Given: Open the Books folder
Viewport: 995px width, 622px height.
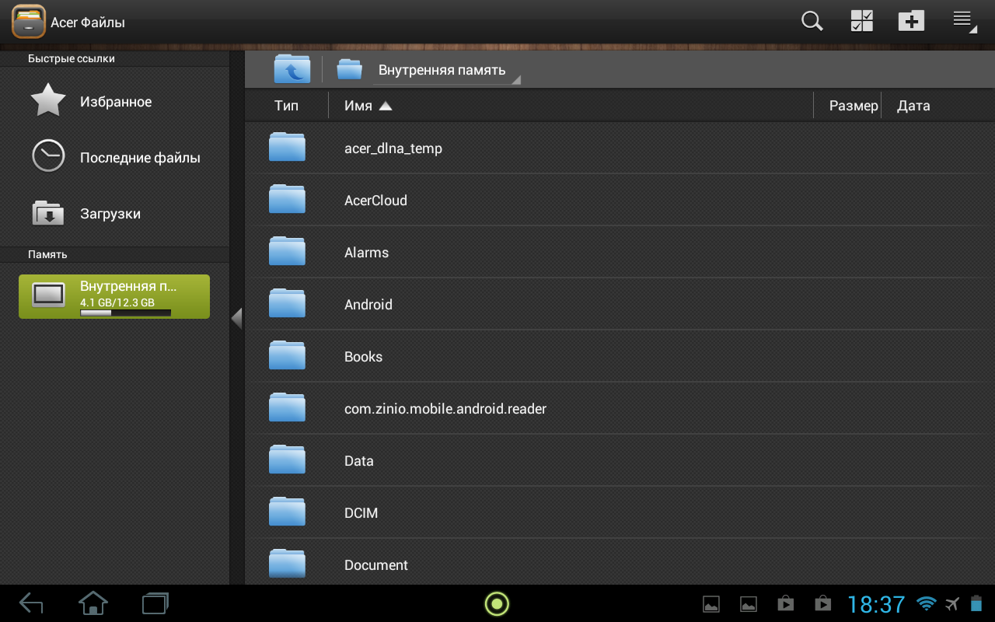Looking at the screenshot, I should [620, 356].
